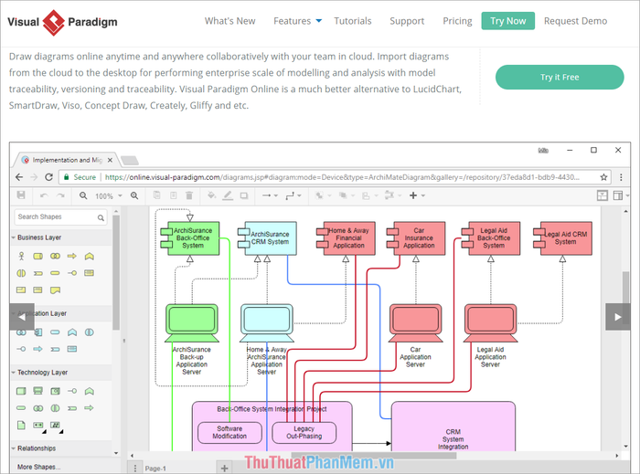
Task: Click the Save diagram icon
Action: (21, 195)
